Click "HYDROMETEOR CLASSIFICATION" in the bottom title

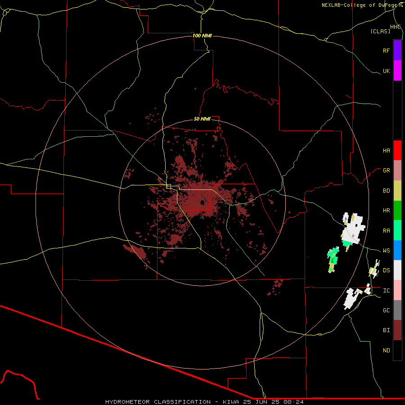click(x=158, y=402)
